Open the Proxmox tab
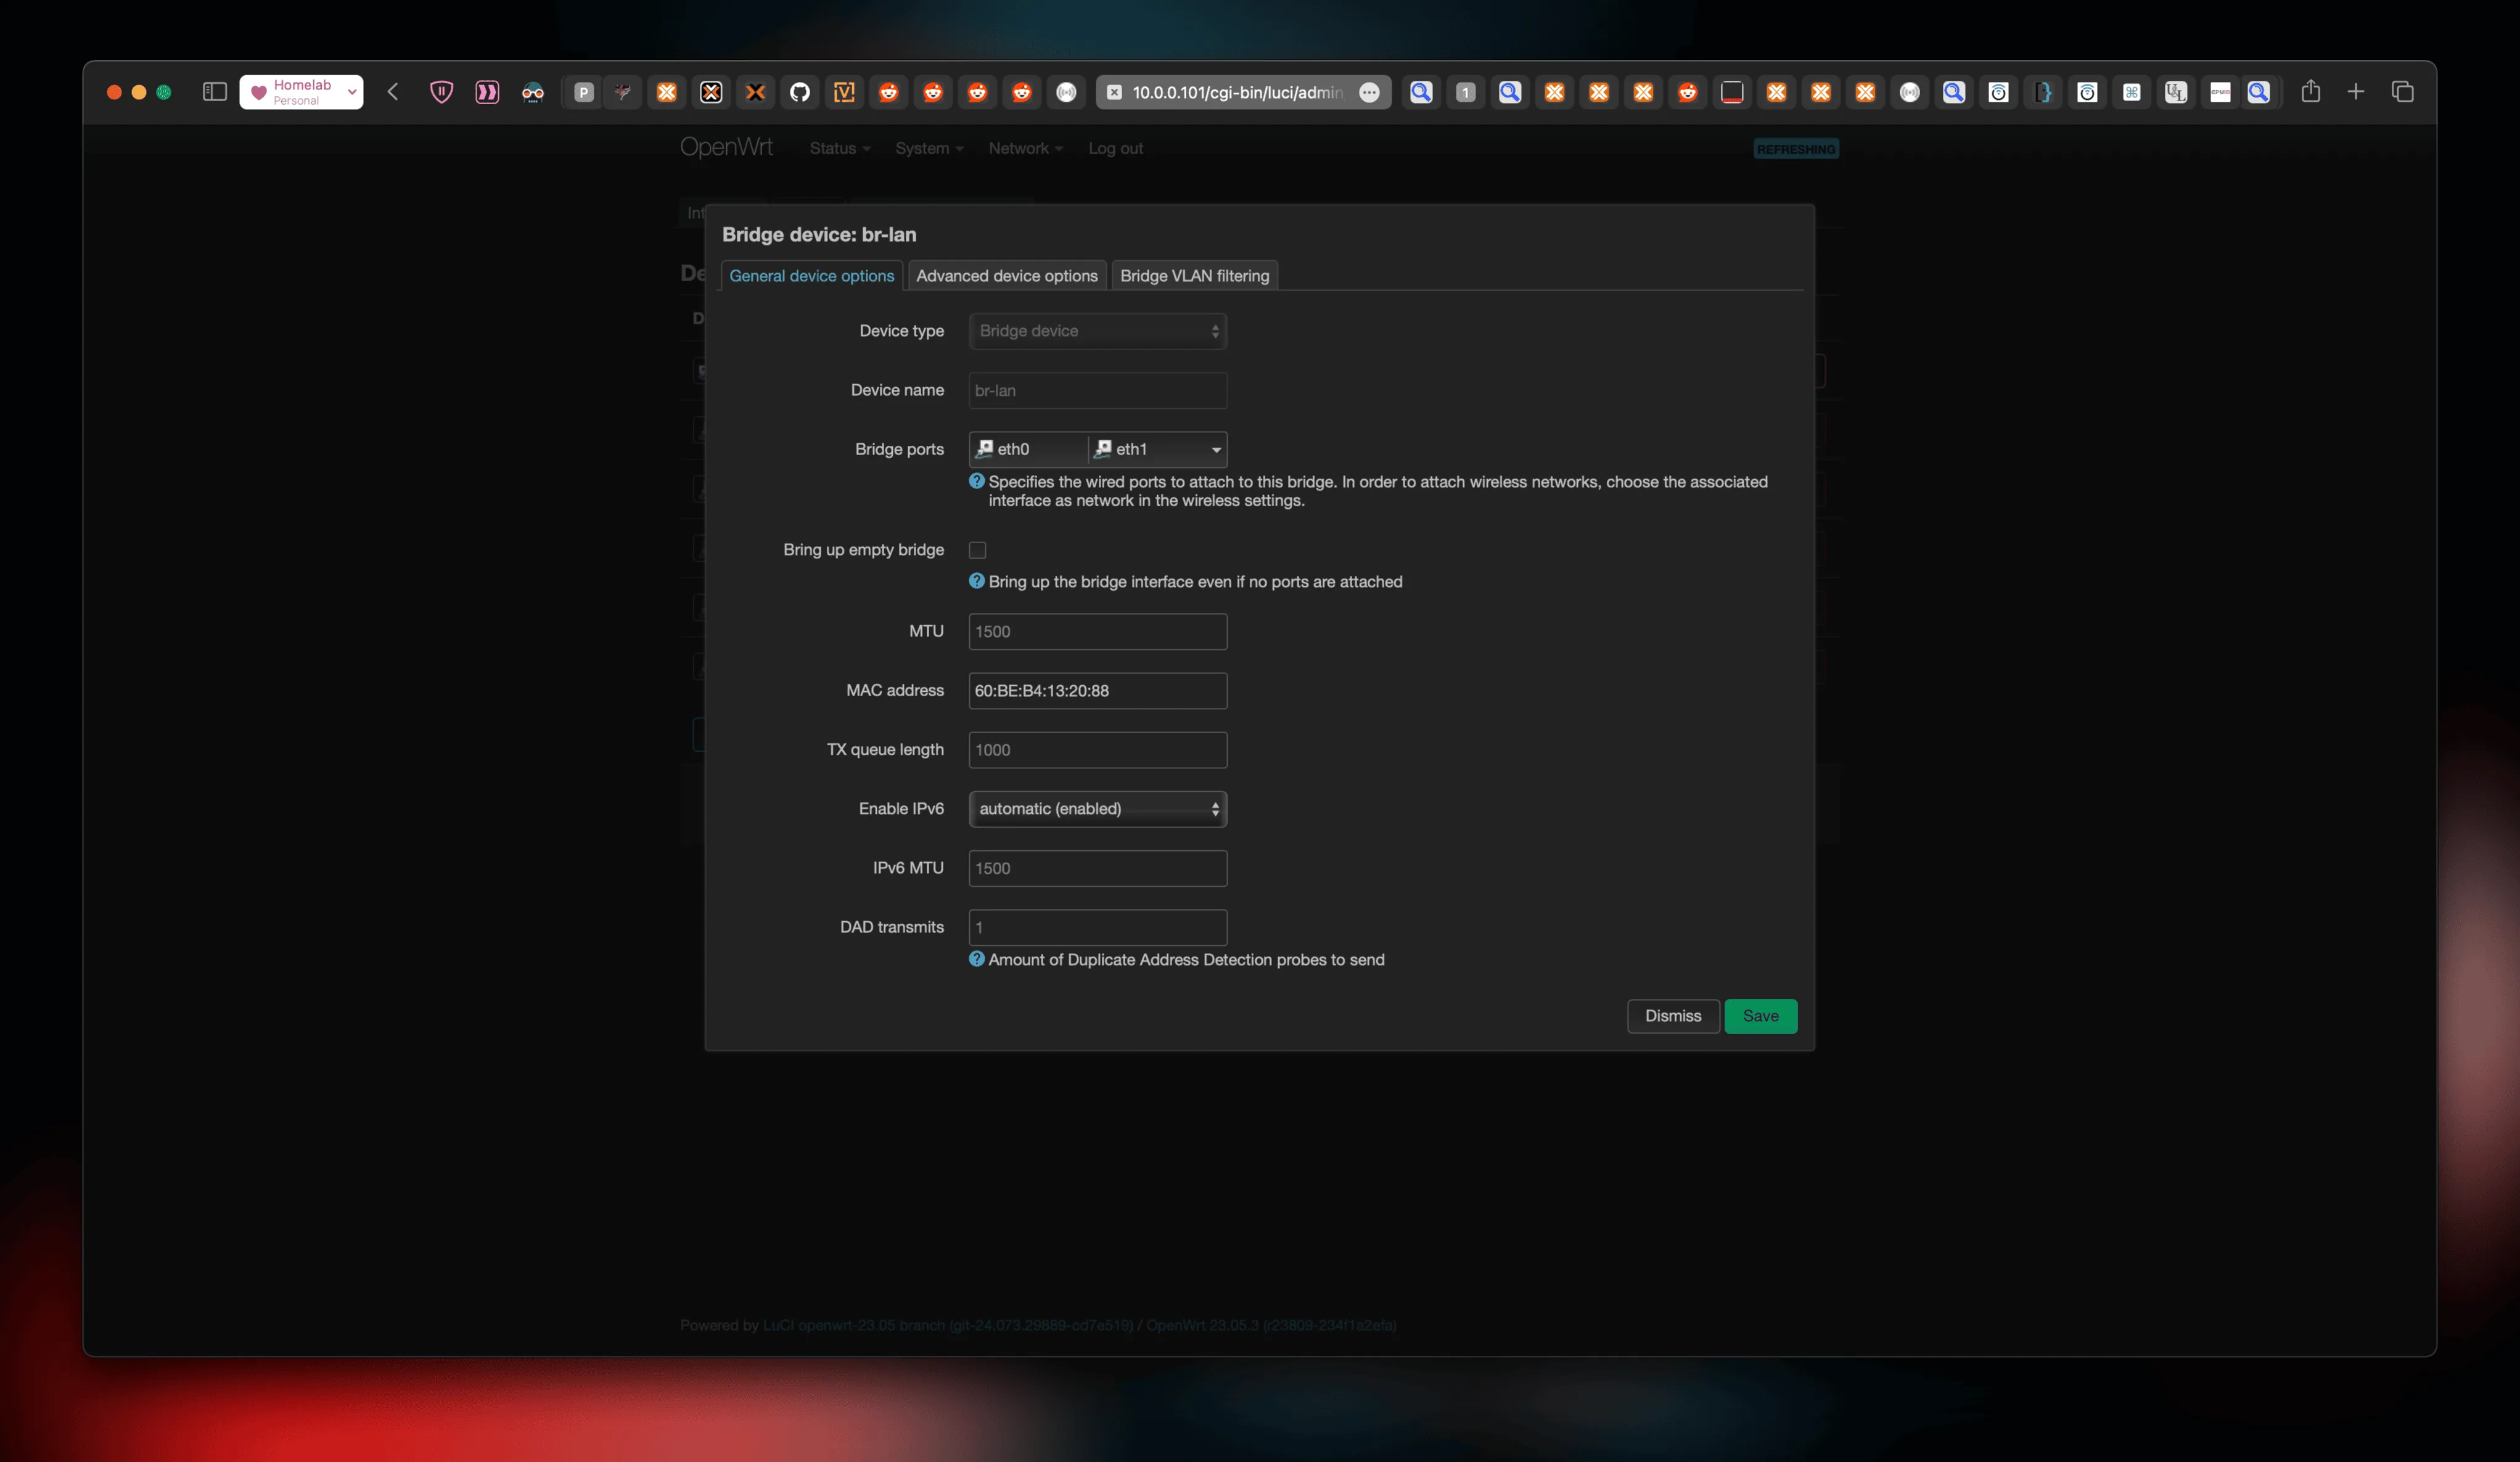 click(583, 92)
